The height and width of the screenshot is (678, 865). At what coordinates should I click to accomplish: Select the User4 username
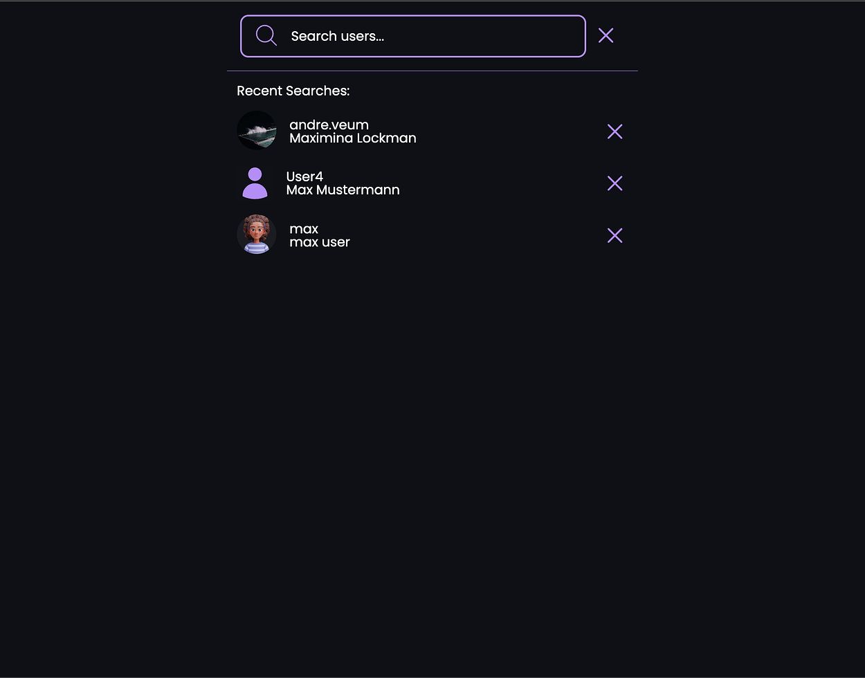tap(304, 176)
